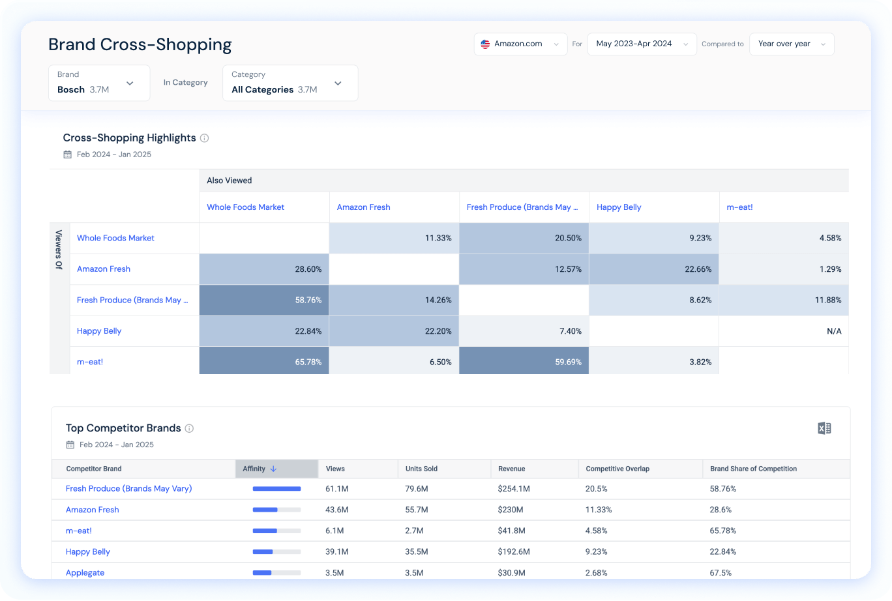
Task: Open the May 2023-Apr 2024 period dropdown
Action: click(641, 44)
